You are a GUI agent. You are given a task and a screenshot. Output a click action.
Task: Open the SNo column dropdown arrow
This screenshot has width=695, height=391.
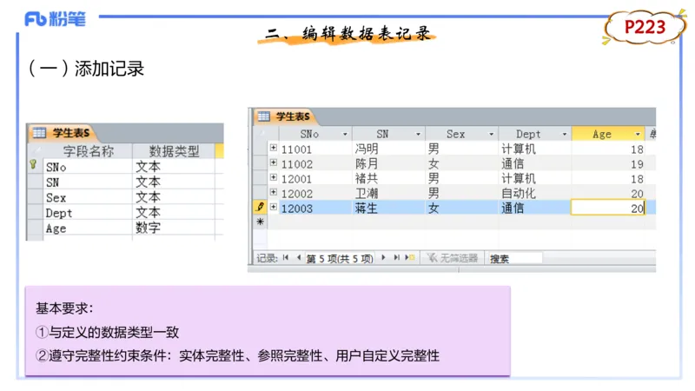tap(345, 134)
